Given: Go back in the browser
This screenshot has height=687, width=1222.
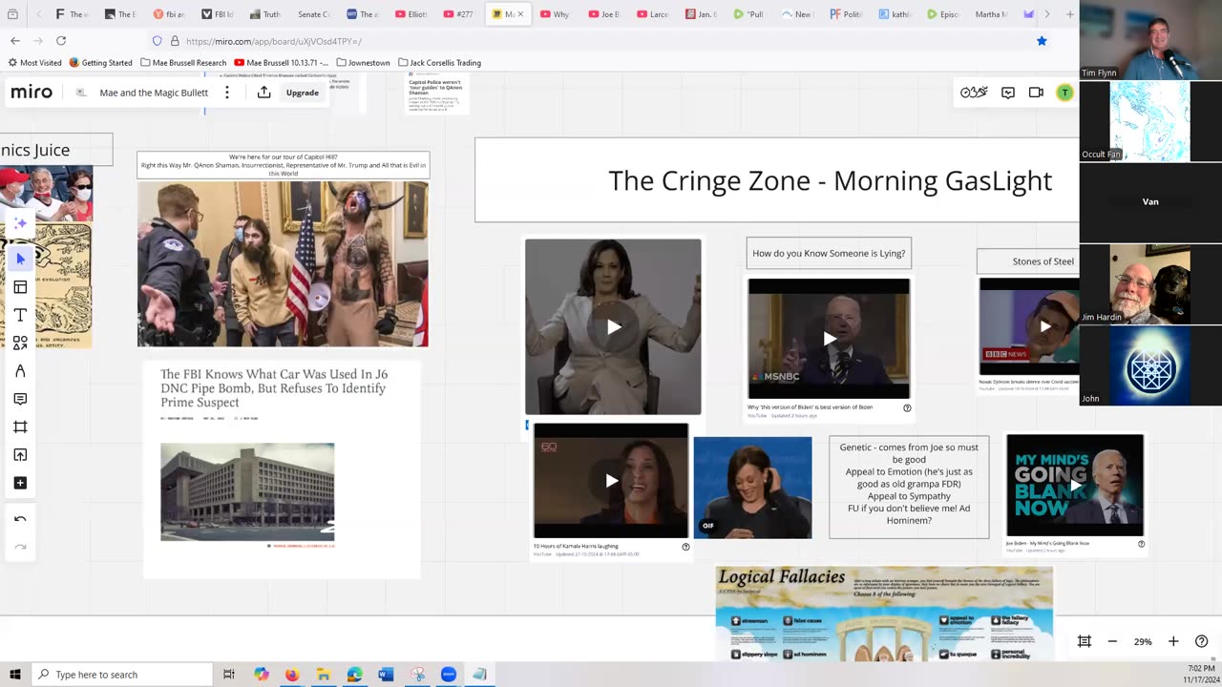Looking at the screenshot, I should click(15, 41).
